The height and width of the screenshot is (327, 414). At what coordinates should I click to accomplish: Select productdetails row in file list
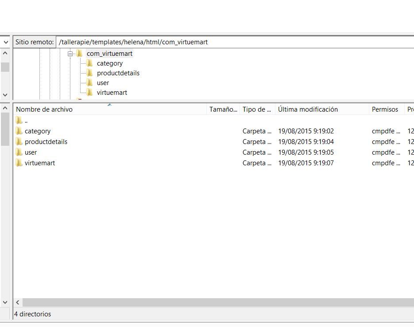click(x=213, y=142)
